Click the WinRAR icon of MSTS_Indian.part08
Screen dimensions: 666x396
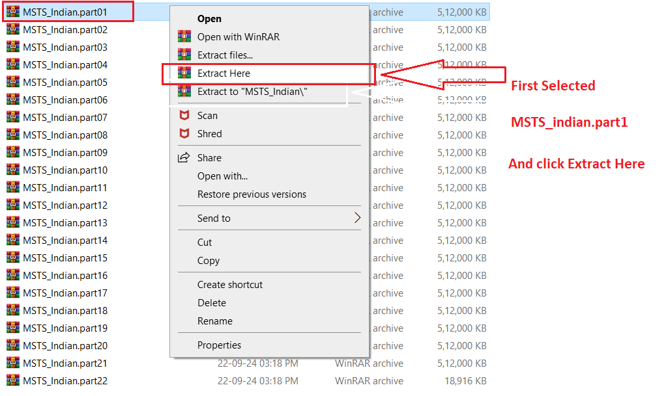coord(13,135)
